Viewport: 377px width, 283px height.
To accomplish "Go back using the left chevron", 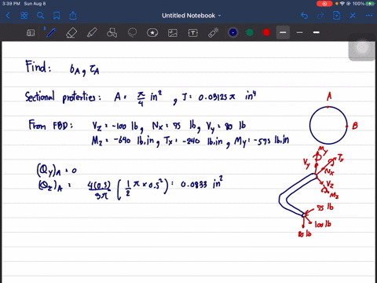I will tap(8, 16).
